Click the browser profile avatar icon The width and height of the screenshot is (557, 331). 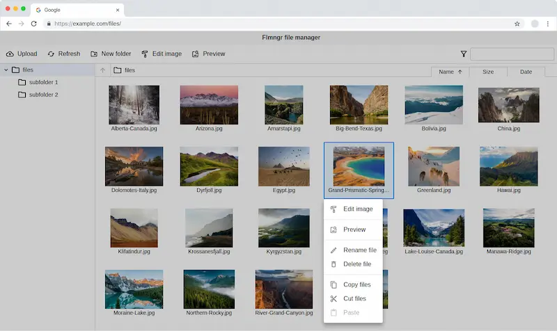(535, 24)
